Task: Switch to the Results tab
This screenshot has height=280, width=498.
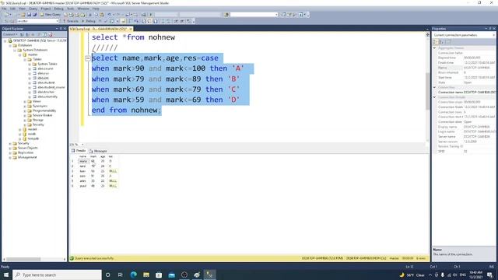Action: [x=79, y=151]
